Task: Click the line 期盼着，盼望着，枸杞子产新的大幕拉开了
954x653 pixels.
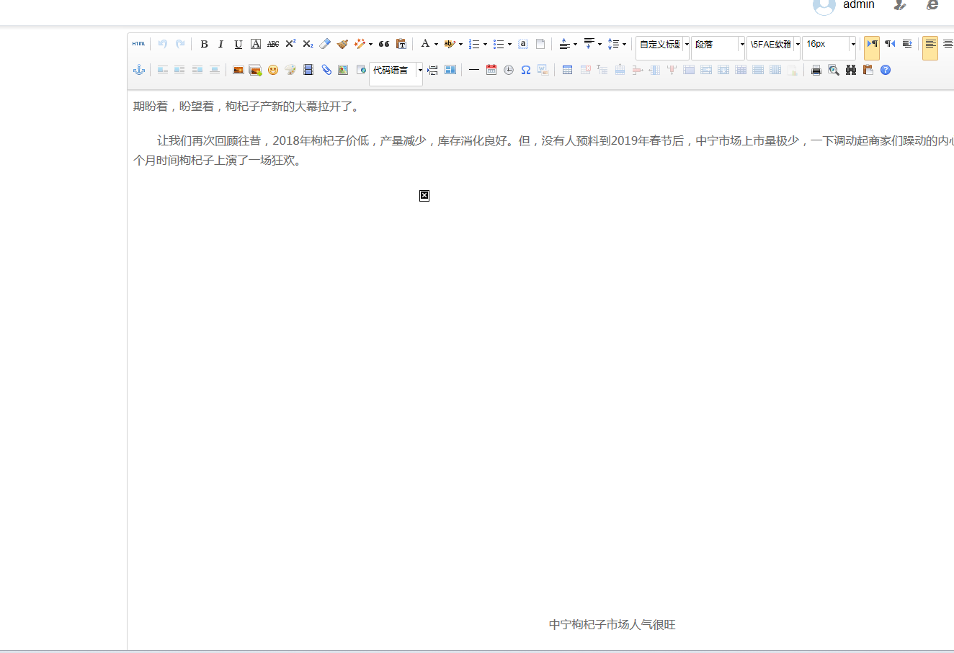Action: coord(246,107)
